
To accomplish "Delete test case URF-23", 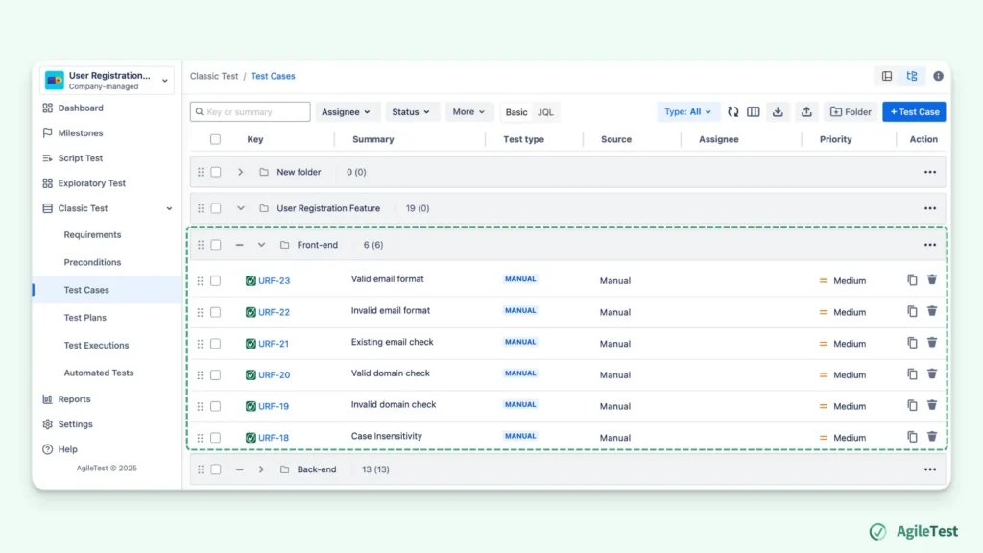I will [932, 280].
